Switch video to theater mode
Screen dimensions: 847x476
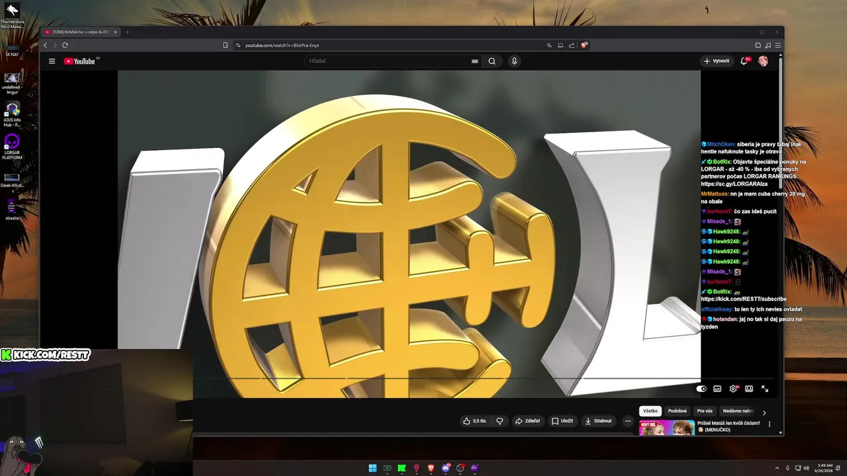point(749,389)
